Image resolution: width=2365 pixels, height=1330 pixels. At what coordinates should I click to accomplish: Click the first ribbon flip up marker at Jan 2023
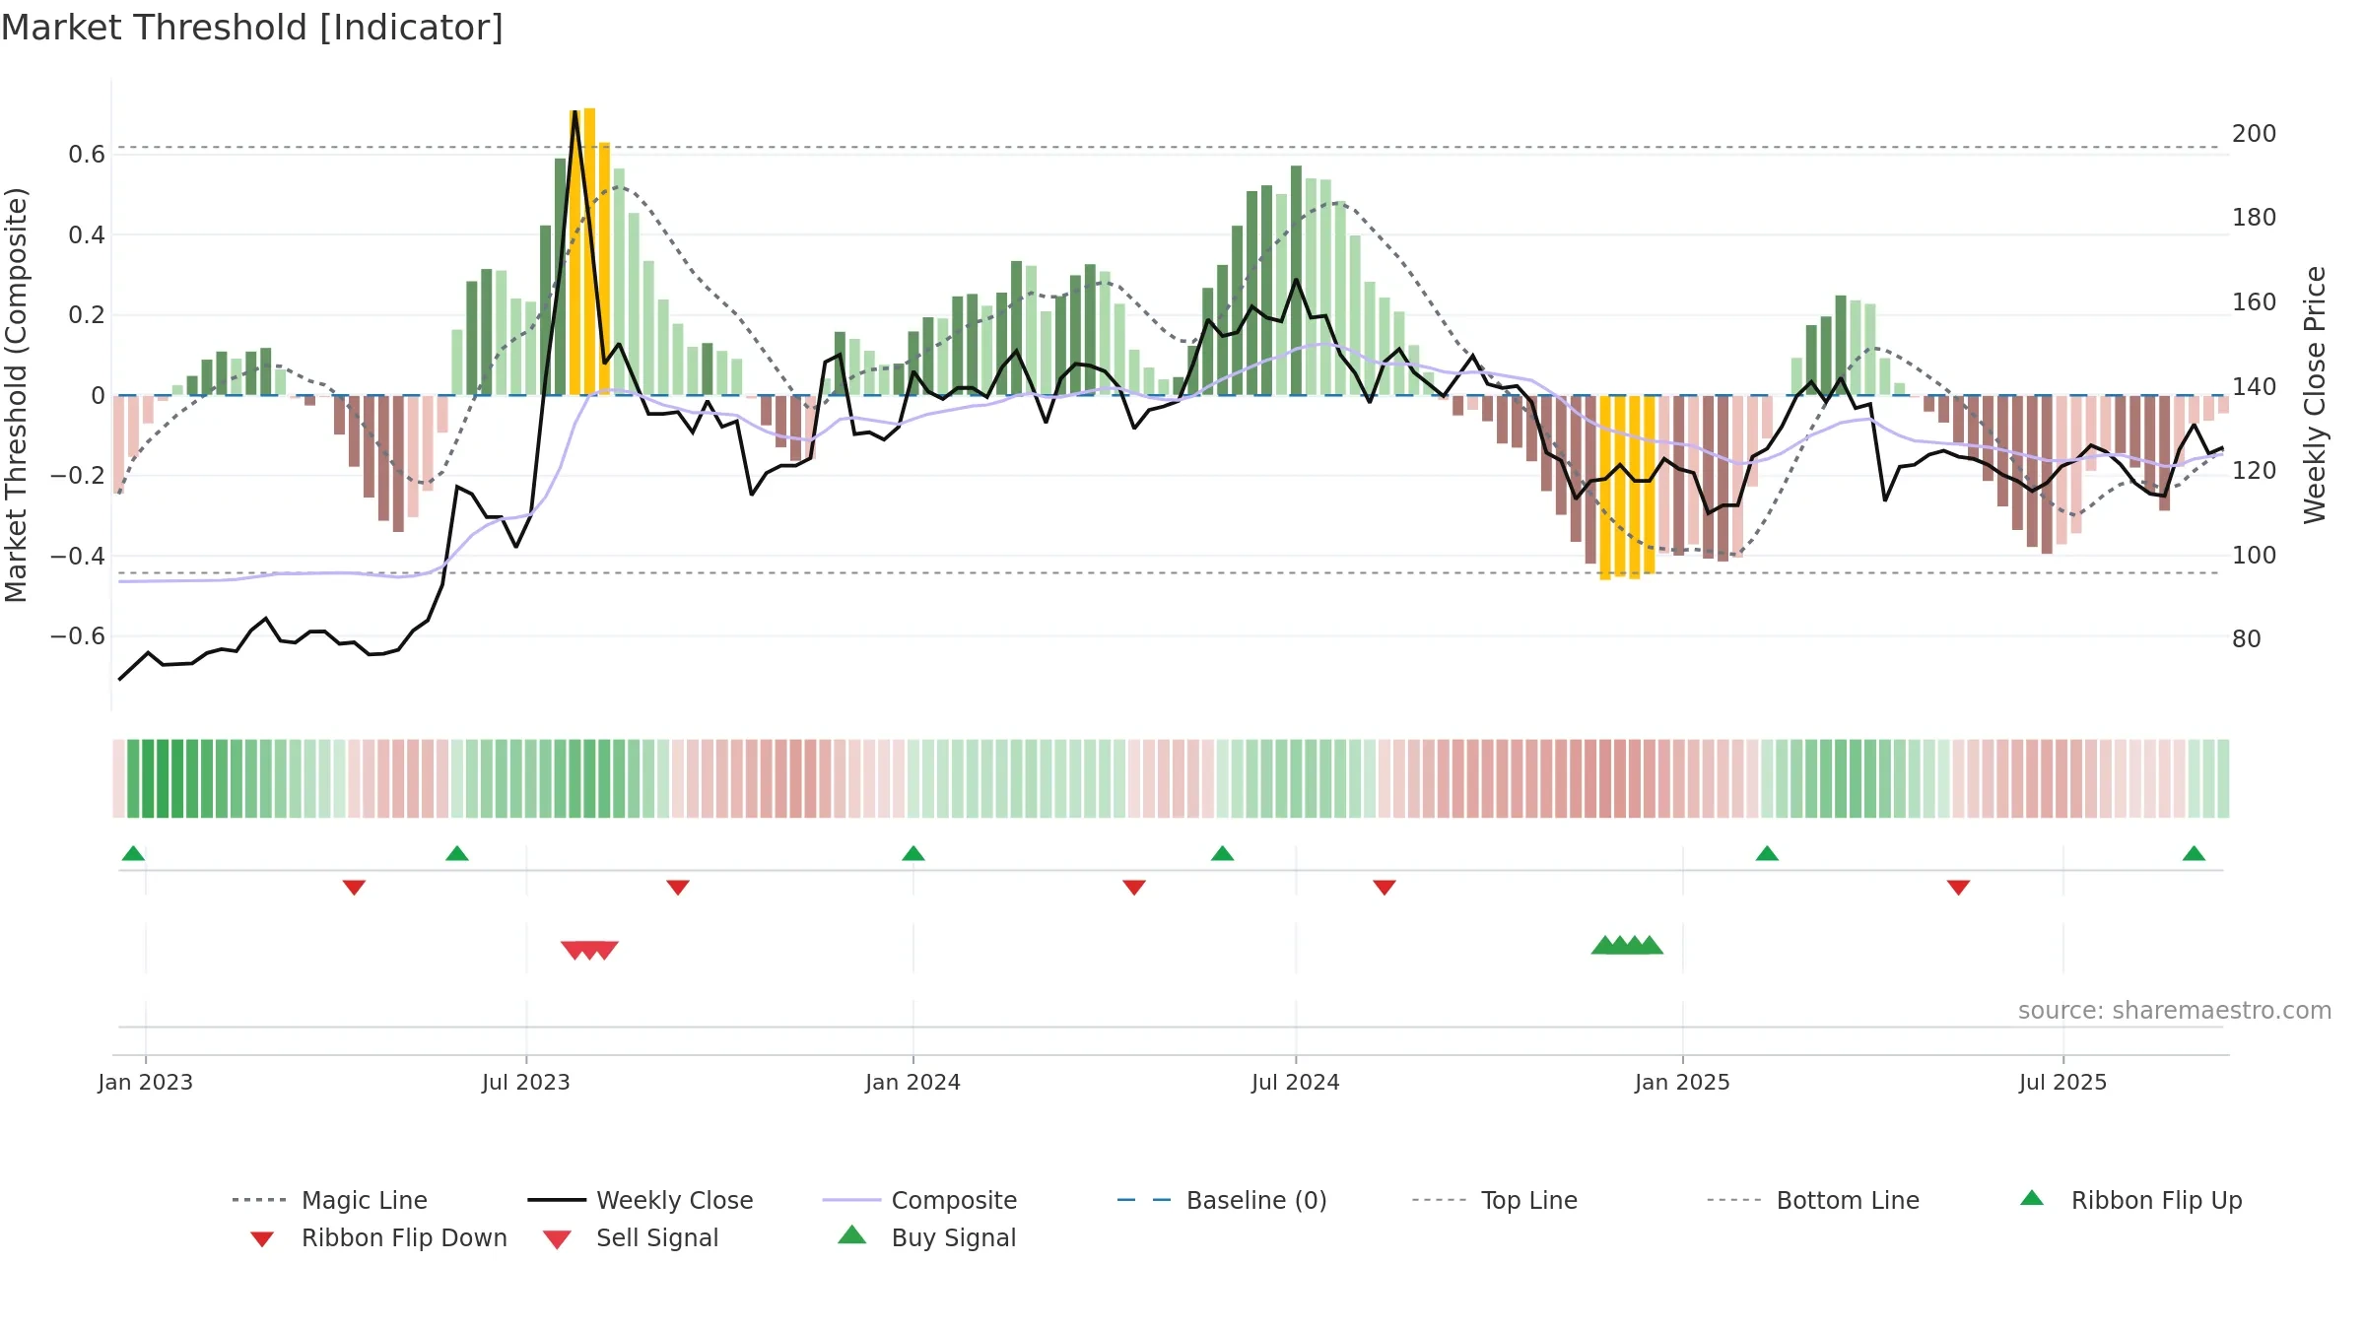pyautogui.click(x=133, y=853)
